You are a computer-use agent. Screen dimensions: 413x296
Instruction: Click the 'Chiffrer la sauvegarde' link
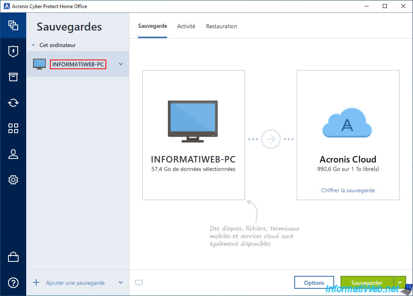(x=348, y=190)
